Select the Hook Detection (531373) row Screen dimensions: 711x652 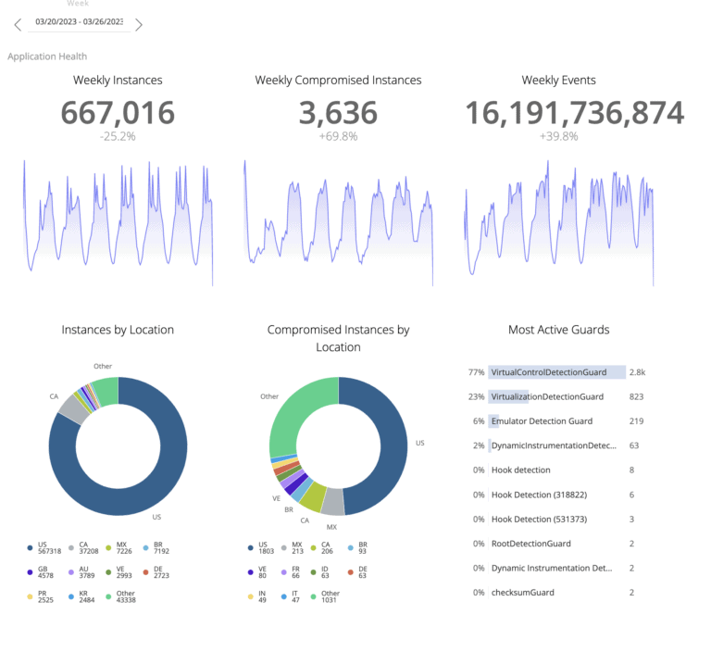point(556,519)
